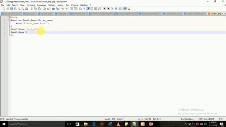The image size is (226, 127).
Task: Click the Zoom Out toolbar icon
Action: click(x=66, y=9)
